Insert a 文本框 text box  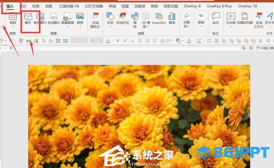click(x=231, y=16)
